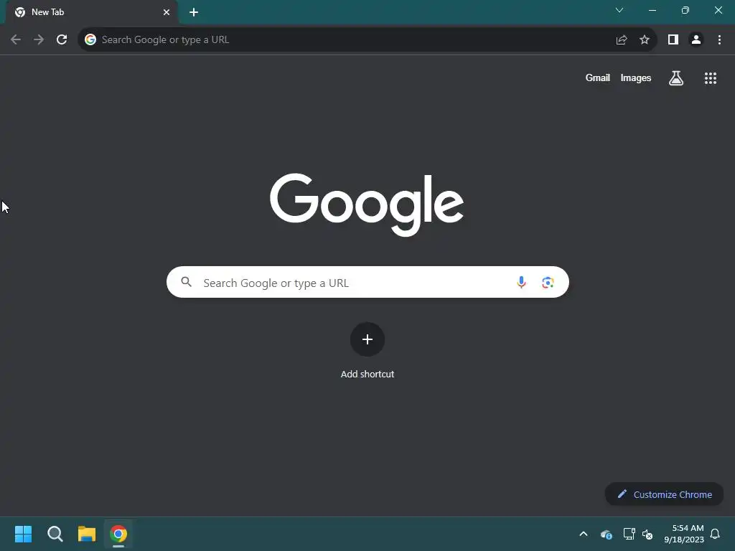
Task: Click the OneDrive cloud tray icon
Action: (606, 534)
